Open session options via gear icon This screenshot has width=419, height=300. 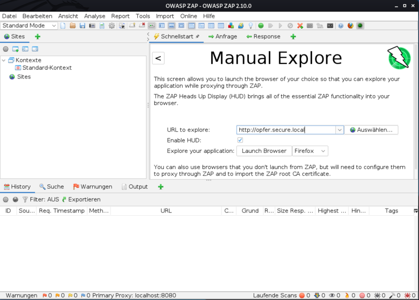coord(112,26)
